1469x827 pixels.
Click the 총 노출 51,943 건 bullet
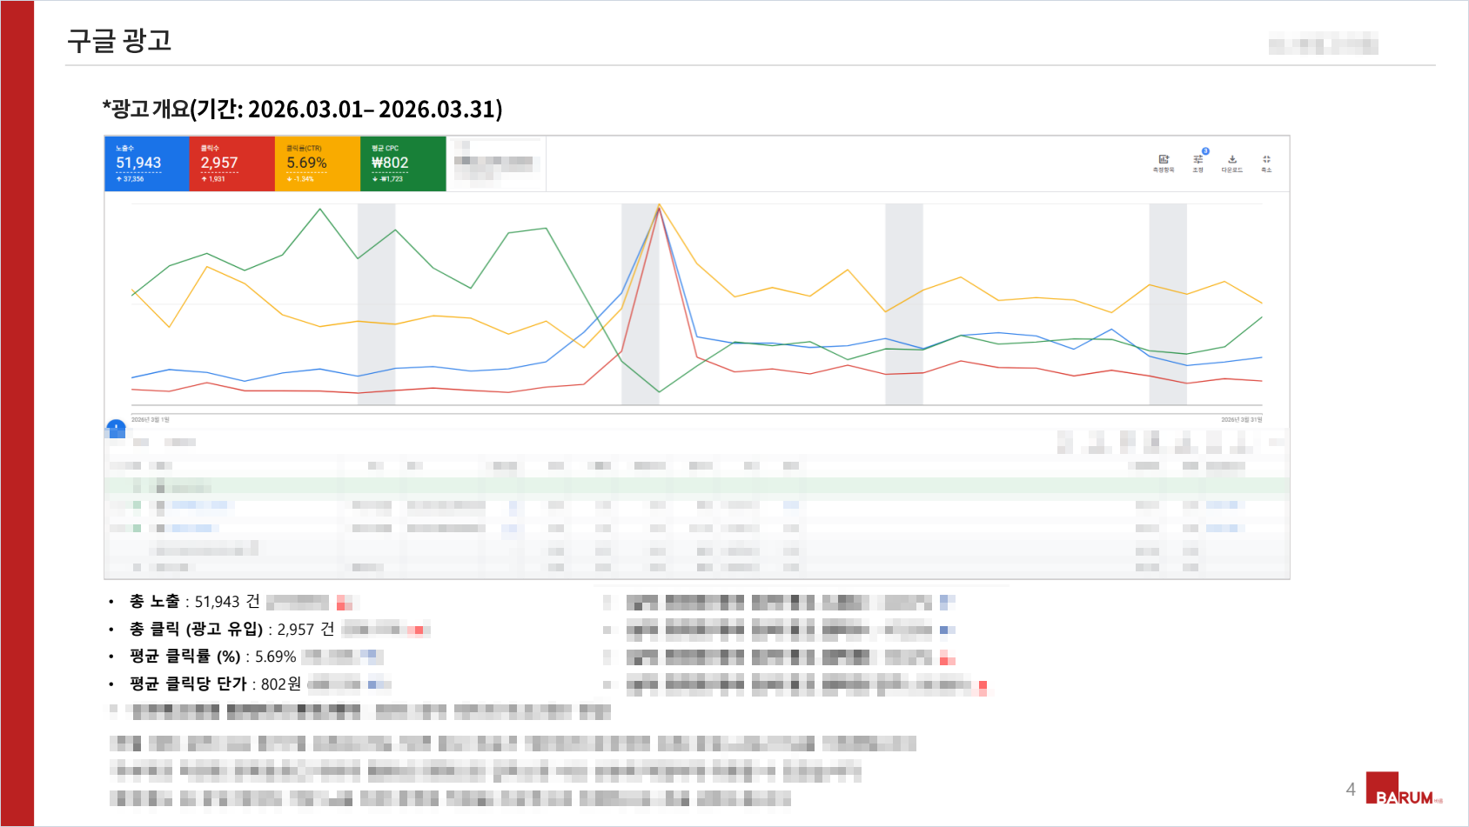click(x=195, y=602)
